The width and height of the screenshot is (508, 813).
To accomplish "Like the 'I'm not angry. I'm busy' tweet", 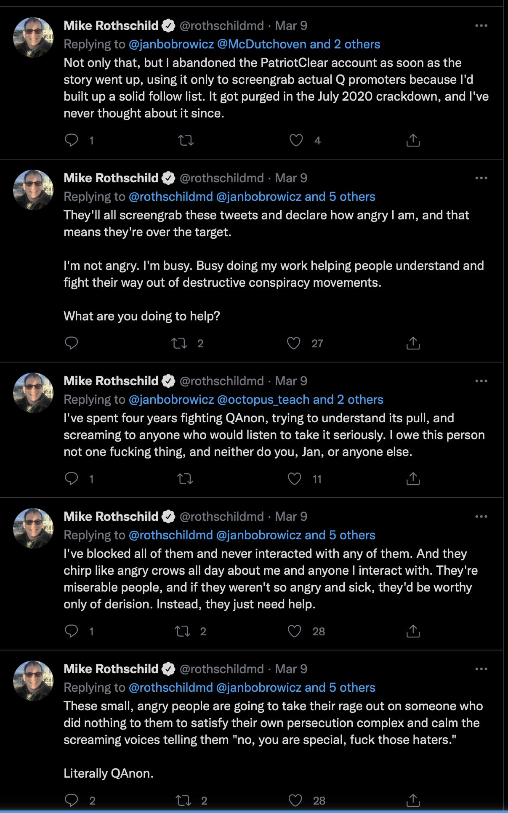I will [294, 343].
